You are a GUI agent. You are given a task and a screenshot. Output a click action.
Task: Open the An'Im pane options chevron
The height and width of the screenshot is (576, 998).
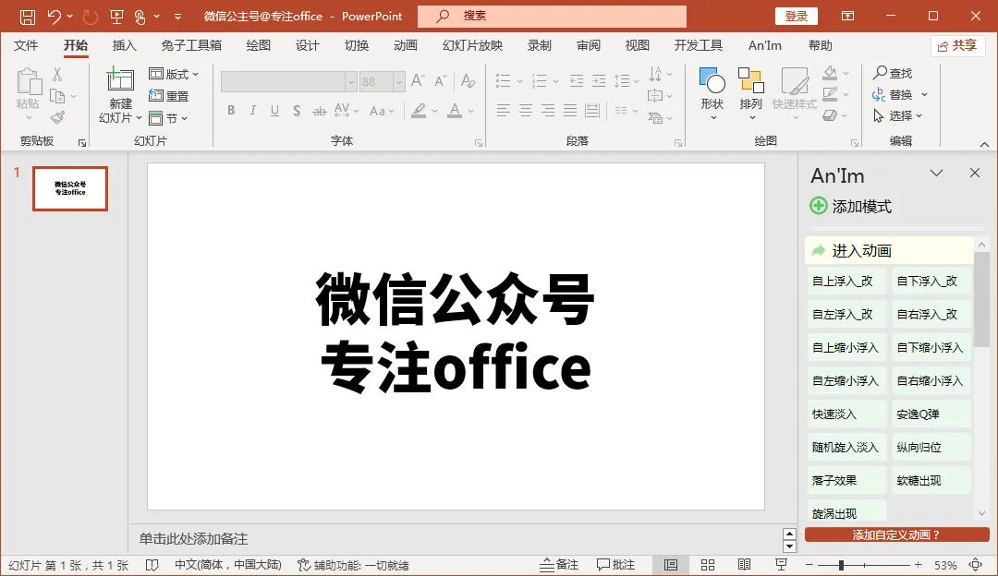tap(936, 173)
